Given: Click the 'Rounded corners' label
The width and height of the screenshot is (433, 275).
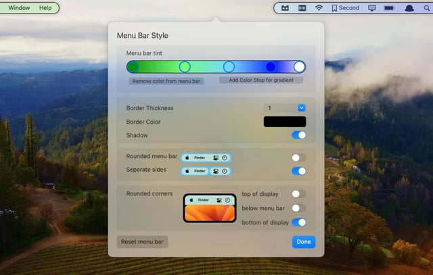Looking at the screenshot, I should click(150, 194).
